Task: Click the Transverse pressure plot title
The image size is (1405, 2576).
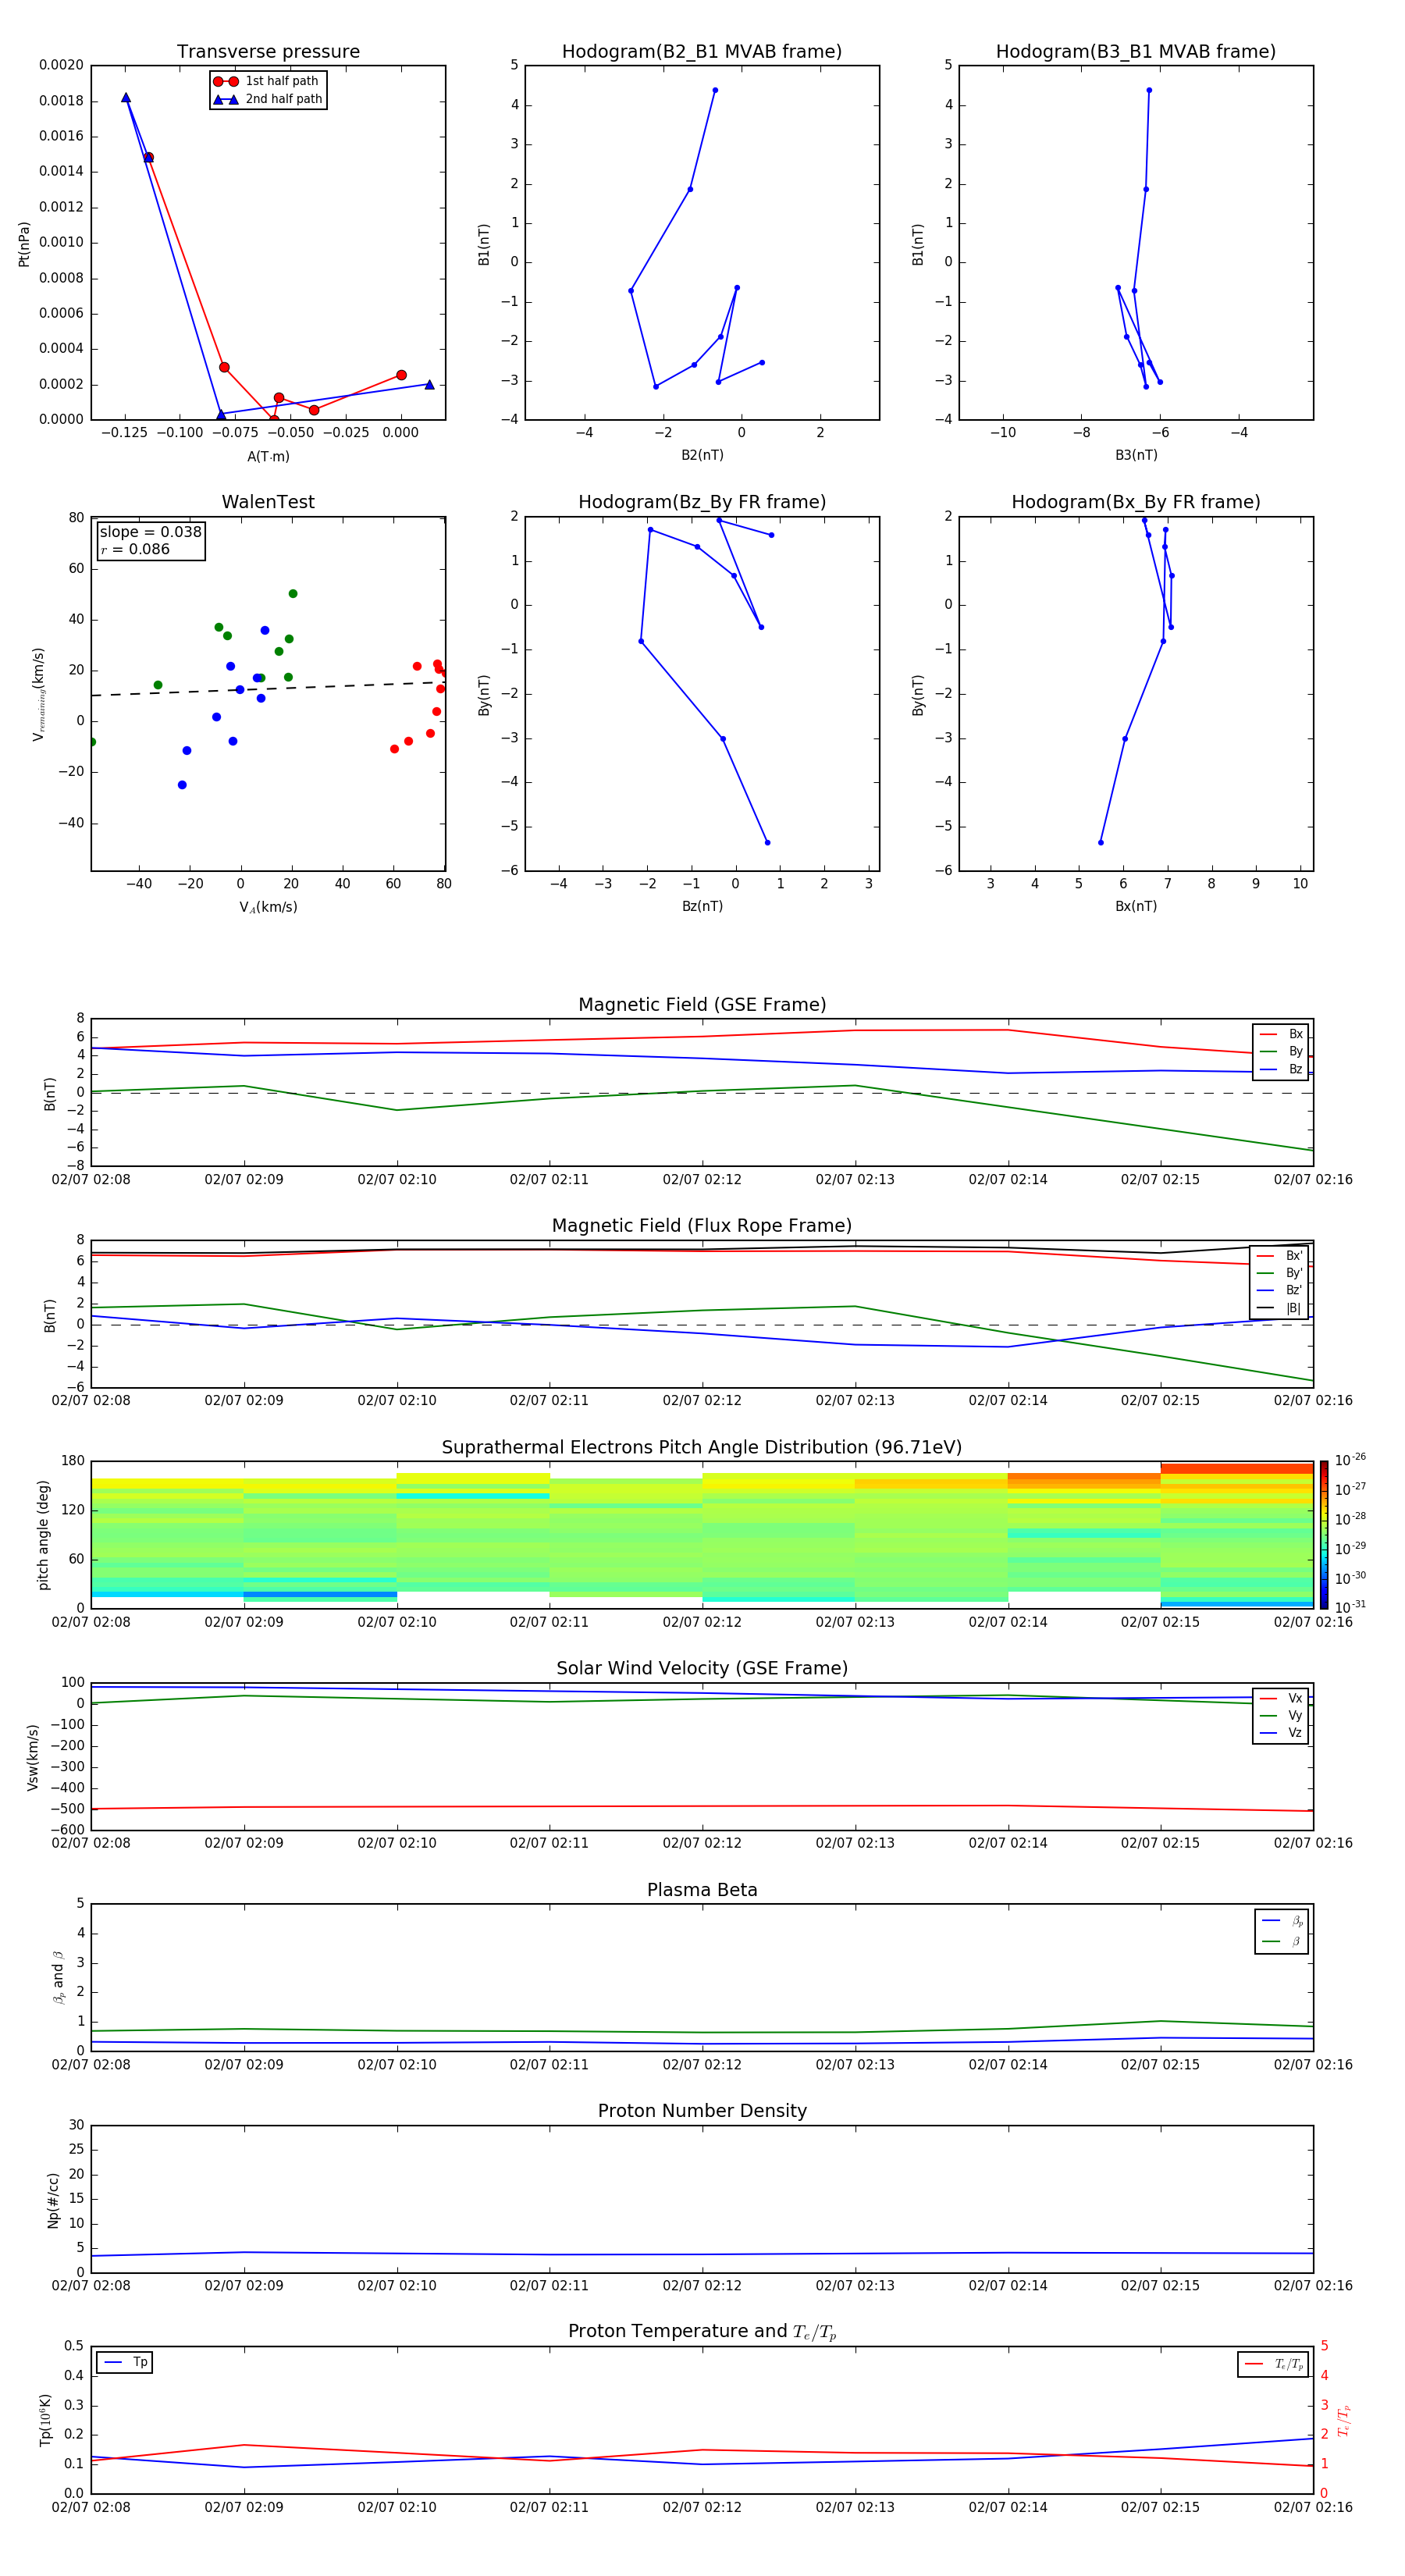Action: [x=268, y=52]
